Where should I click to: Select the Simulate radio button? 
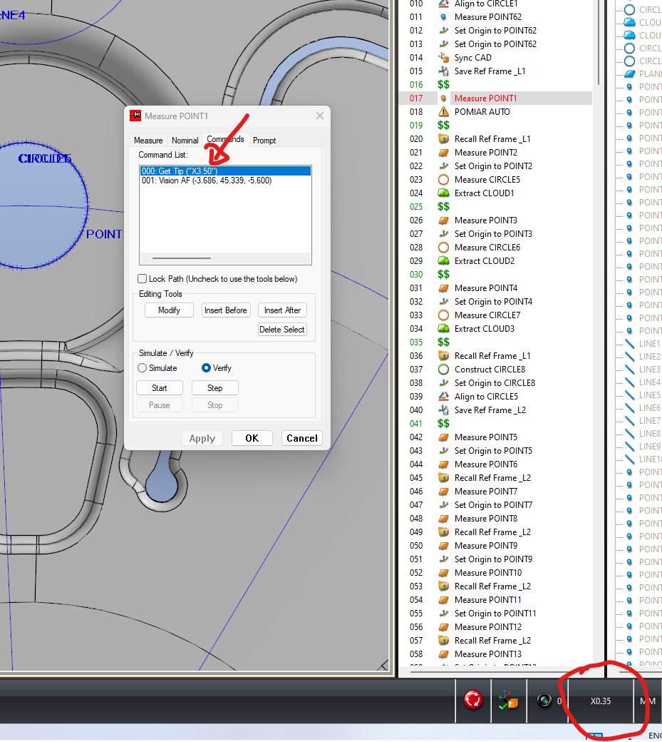coord(143,367)
